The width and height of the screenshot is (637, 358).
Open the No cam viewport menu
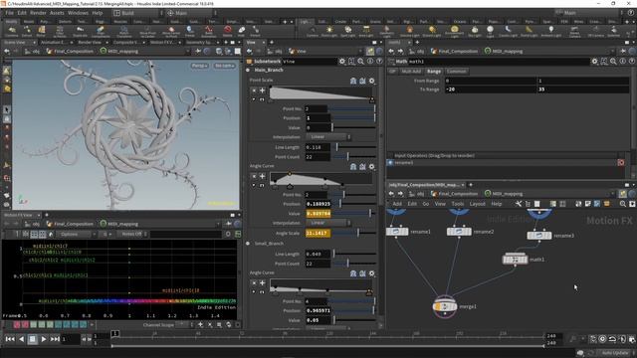pyautogui.click(x=224, y=66)
